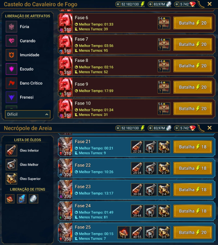Click the Óleo Melhor bottle icon

coord(11,165)
